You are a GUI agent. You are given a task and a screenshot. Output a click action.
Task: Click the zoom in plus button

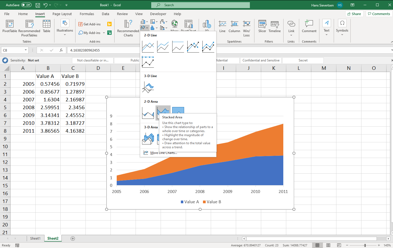point(379,245)
